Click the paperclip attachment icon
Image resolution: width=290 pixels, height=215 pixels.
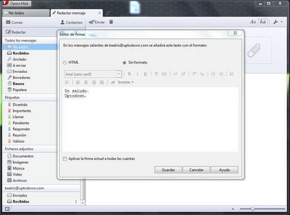pos(254,50)
